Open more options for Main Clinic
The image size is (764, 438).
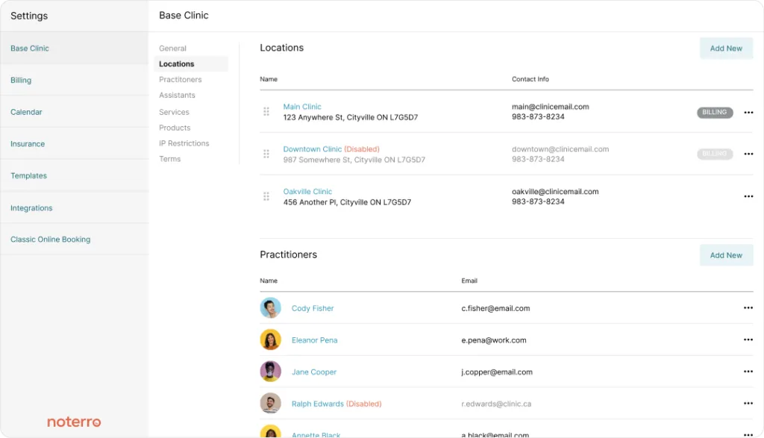748,113
